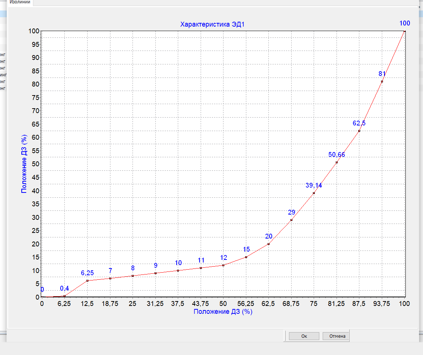Select the curve point with value 20
The width and height of the screenshot is (423, 355).
pyautogui.click(x=269, y=244)
